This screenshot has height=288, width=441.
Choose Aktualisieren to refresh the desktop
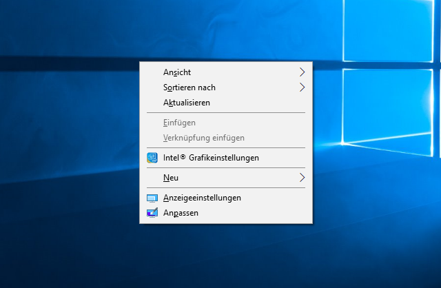point(186,103)
